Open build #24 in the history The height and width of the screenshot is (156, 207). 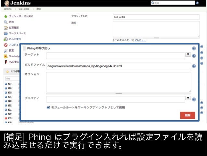pyautogui.click(x=10, y=97)
